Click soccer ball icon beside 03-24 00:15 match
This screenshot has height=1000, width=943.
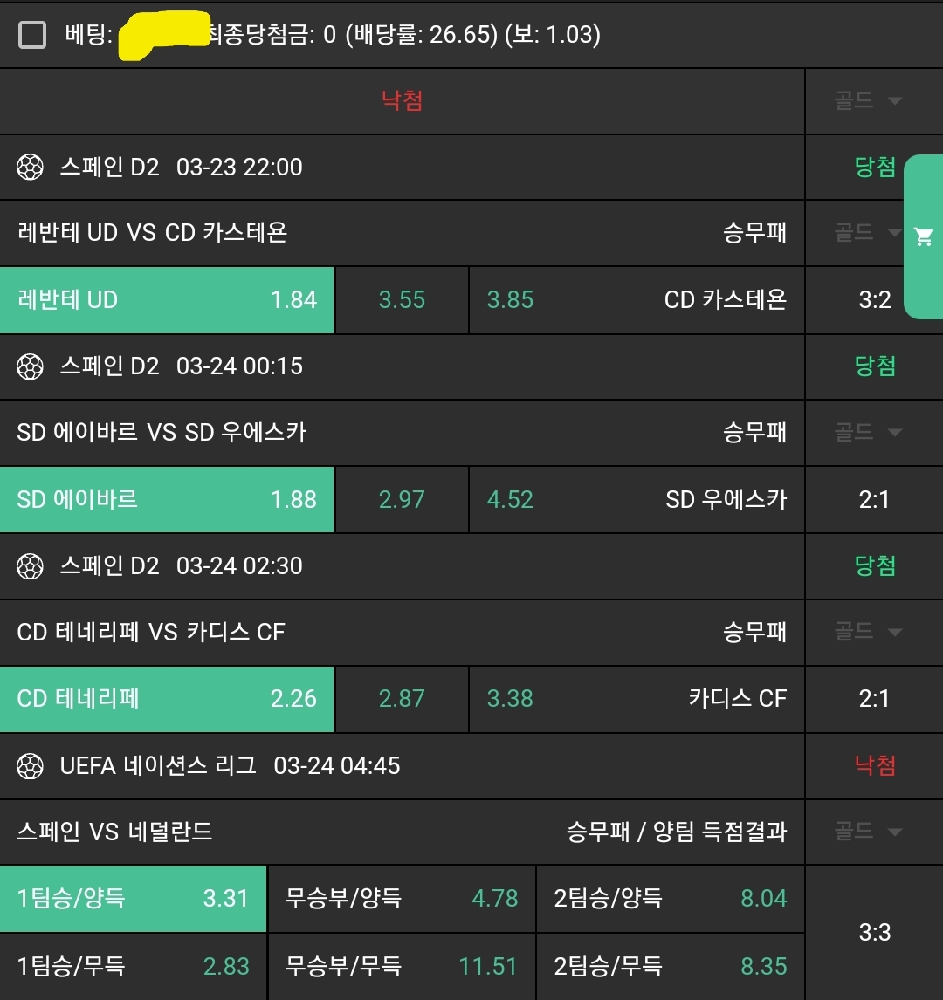coord(31,366)
